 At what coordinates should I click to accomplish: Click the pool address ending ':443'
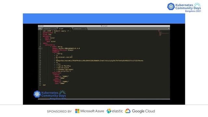click(x=64, y=57)
